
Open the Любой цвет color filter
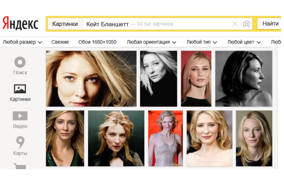244,42
